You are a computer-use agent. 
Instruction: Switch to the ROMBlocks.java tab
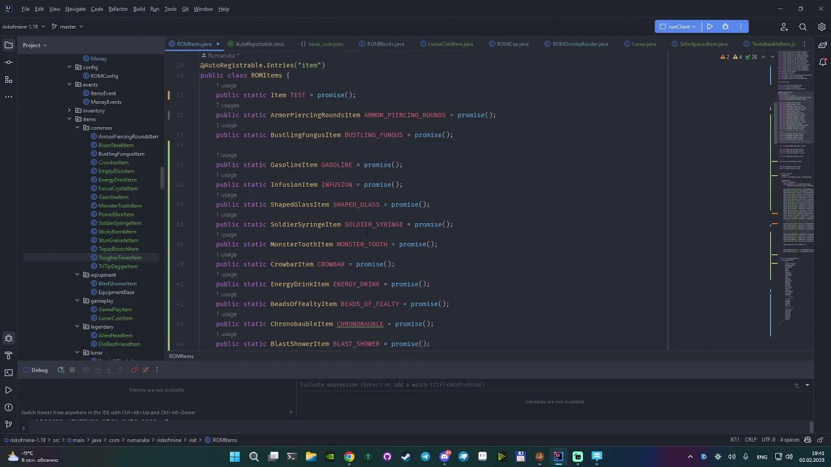385,44
